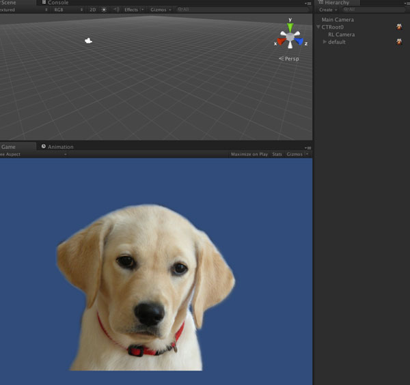Click the red X axis cone of the gizmo
Image resolution: width=410 pixels, height=385 pixels.
282,41
